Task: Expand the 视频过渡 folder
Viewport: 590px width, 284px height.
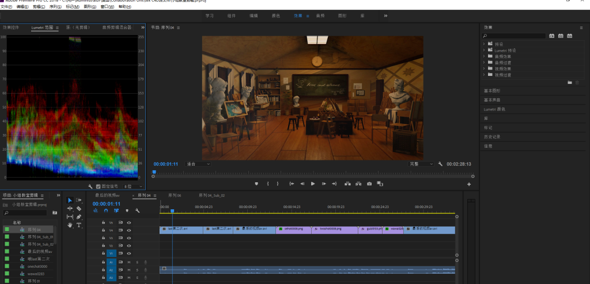Action: [484, 75]
